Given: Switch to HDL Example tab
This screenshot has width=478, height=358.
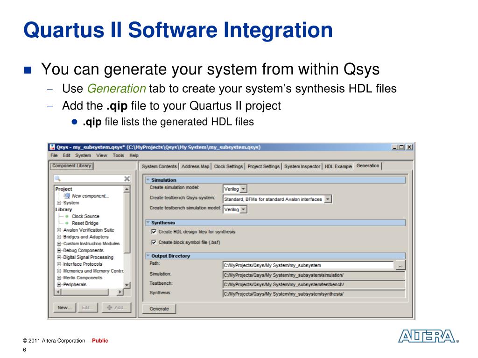Looking at the screenshot, I should [338, 166].
